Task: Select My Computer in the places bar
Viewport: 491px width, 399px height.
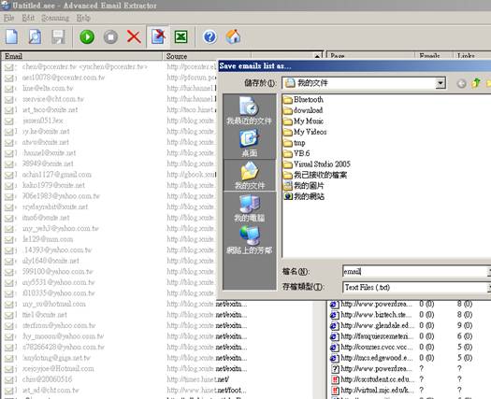Action: 250,207
